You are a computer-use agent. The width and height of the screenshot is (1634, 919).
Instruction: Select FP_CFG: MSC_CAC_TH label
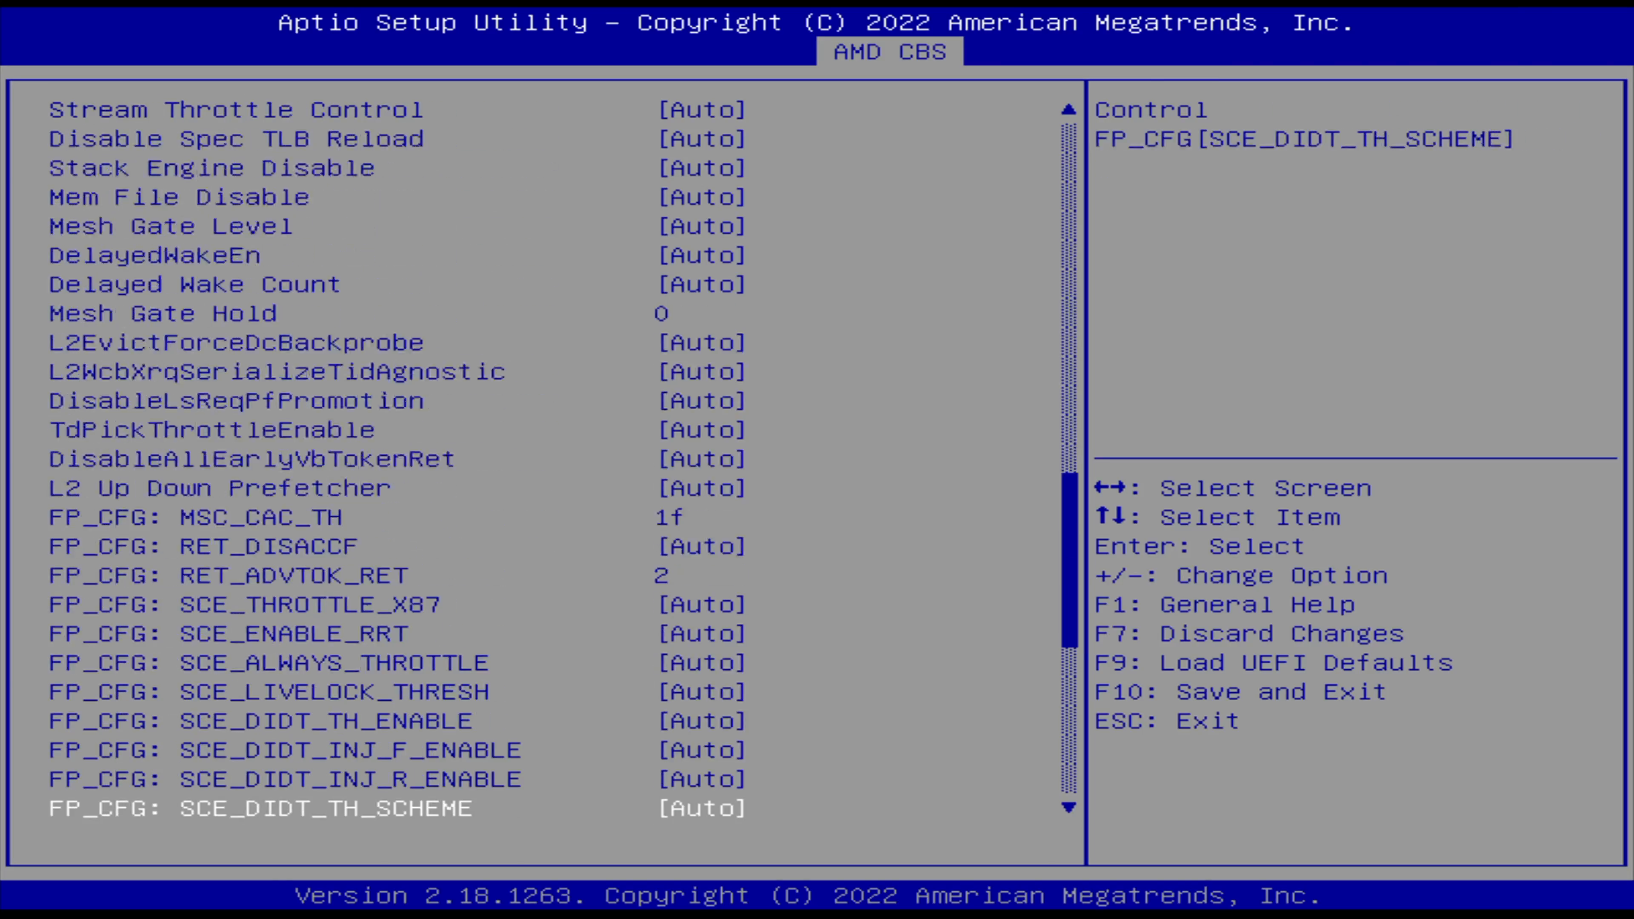click(x=195, y=518)
